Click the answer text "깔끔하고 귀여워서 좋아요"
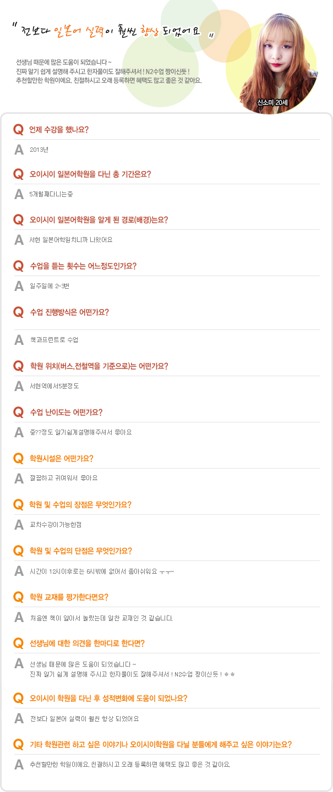 pyautogui.click(x=64, y=479)
